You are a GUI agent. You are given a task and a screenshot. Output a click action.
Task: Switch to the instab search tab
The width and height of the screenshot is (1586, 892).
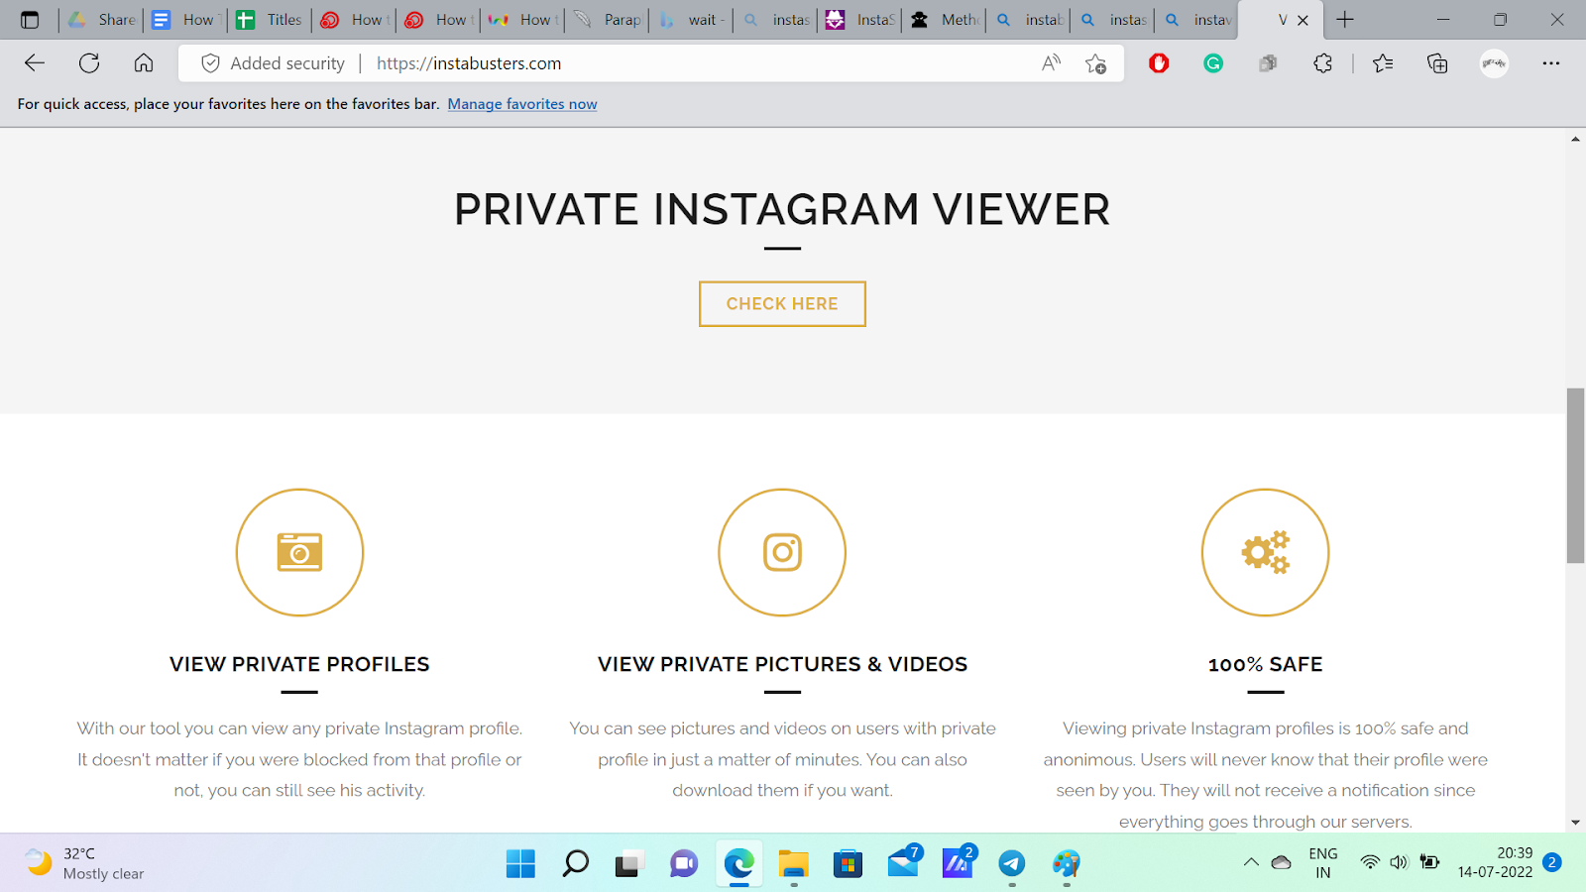click(x=1028, y=20)
